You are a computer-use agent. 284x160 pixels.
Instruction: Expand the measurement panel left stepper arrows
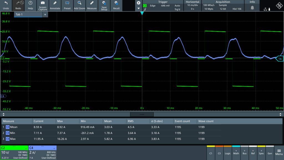[x=3, y=114]
